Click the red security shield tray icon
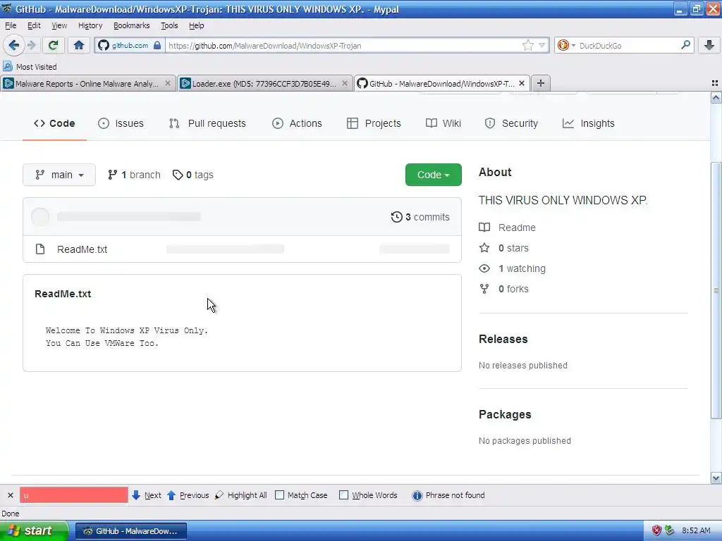 (x=656, y=530)
